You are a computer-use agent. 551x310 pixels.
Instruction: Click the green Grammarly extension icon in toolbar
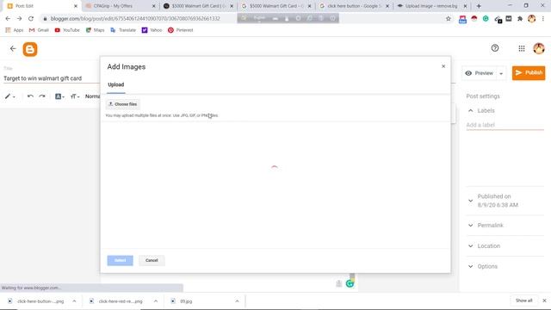(486, 19)
